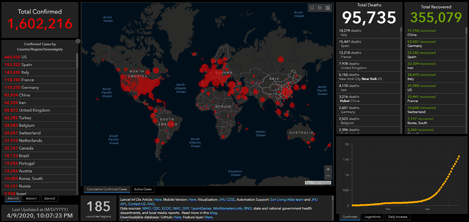Select the Admin1 list tab

31,199
